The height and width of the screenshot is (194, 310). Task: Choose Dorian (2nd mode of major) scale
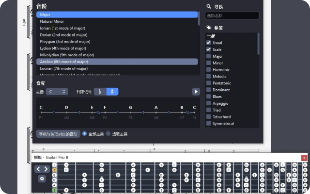tap(63, 35)
